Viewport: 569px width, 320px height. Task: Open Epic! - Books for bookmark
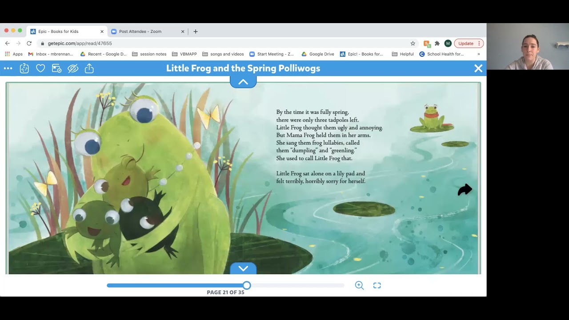tap(361, 54)
